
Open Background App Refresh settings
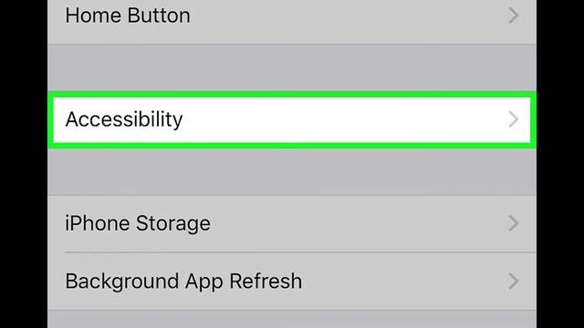point(292,282)
